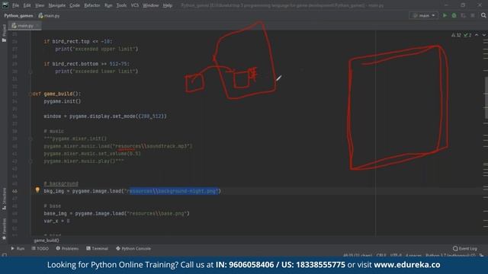Click the 4 spaces indent status item
488x274 pixels.
pos(413,256)
